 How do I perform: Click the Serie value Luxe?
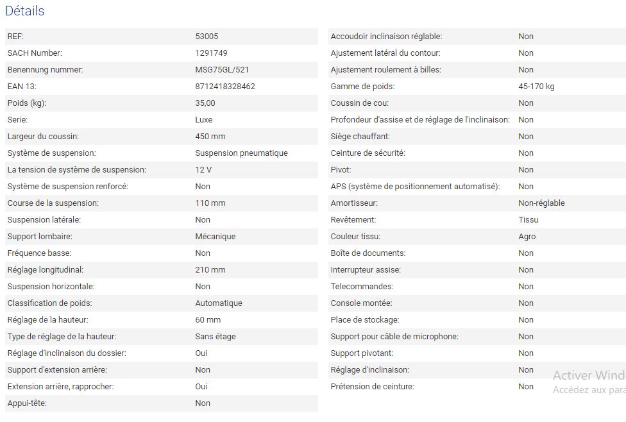pos(203,120)
